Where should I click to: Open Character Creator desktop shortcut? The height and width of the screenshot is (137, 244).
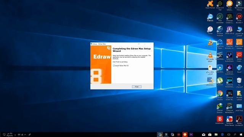coord(230,18)
